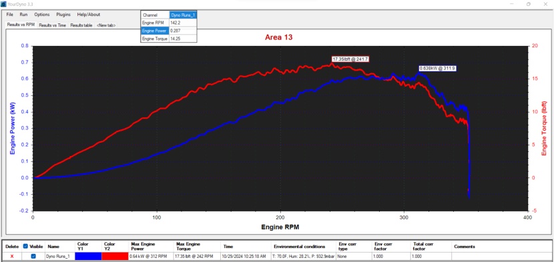
Task: Switch to Results table tab
Action: click(81, 25)
